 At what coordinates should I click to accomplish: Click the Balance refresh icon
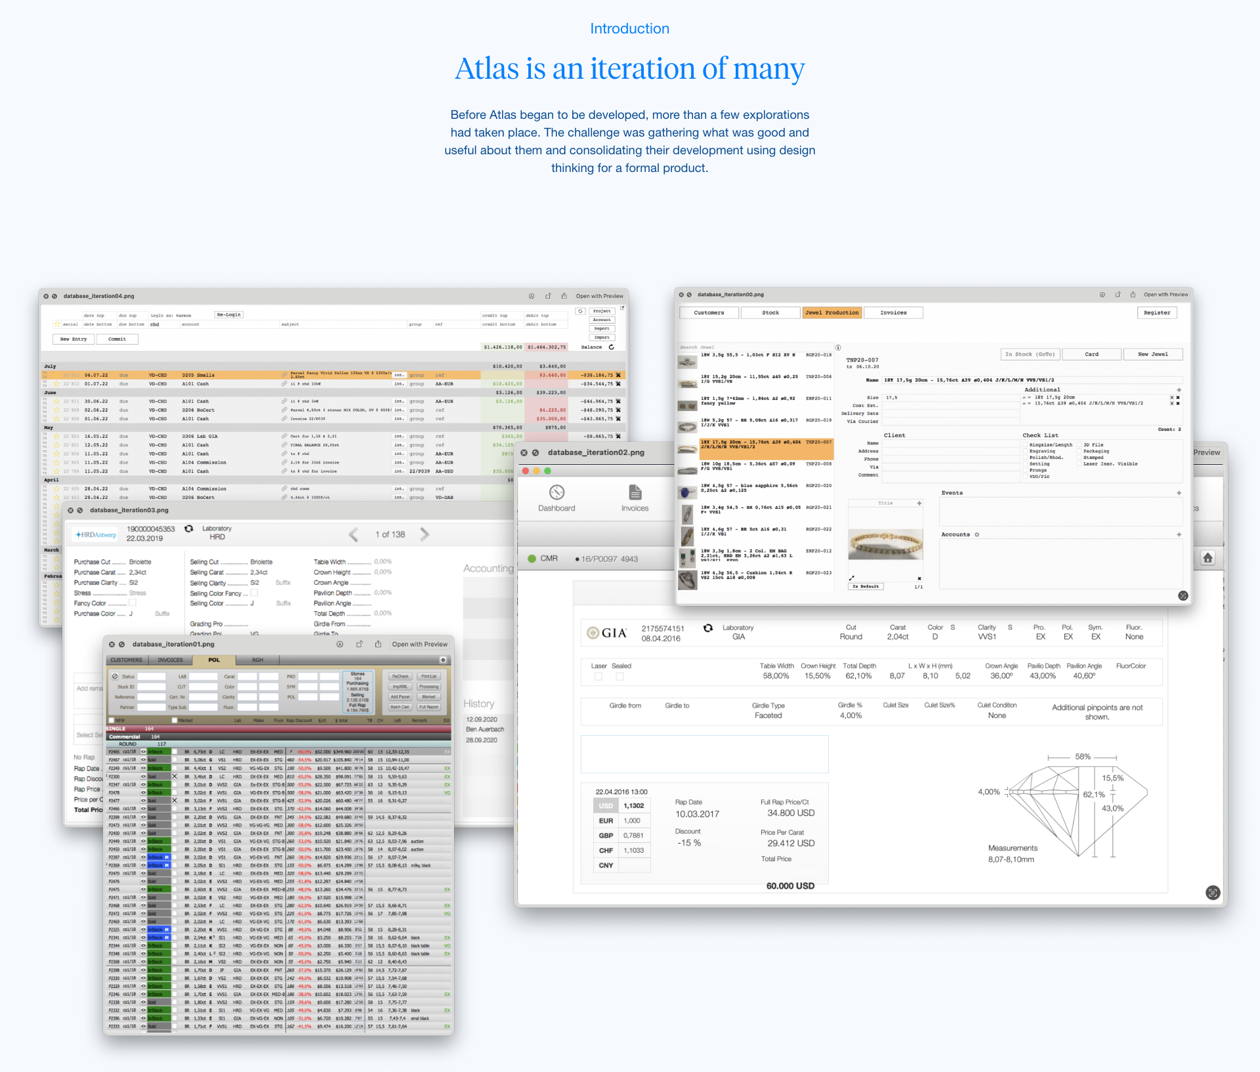tap(611, 347)
